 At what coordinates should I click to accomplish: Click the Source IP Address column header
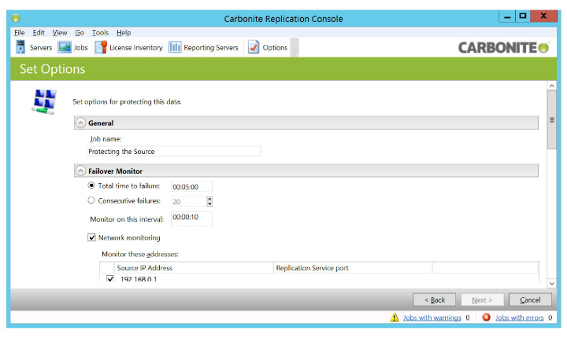pyautogui.click(x=194, y=267)
